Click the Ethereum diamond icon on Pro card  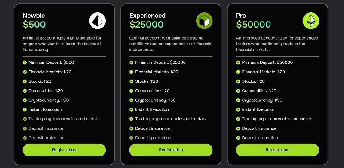[311, 21]
